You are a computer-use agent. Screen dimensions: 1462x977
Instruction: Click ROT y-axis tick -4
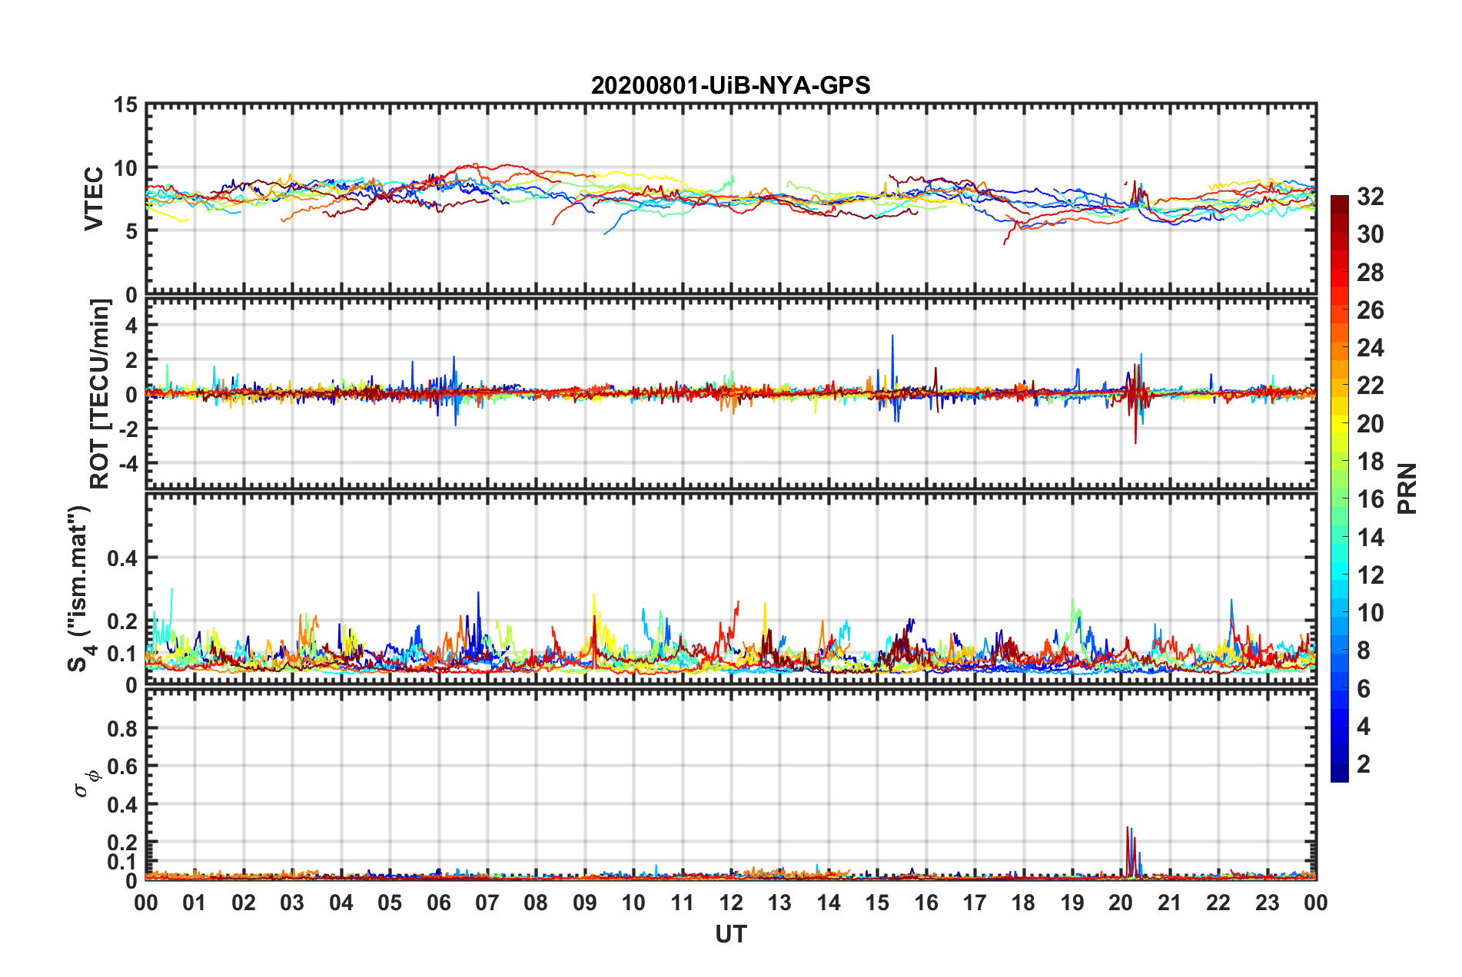tap(128, 464)
